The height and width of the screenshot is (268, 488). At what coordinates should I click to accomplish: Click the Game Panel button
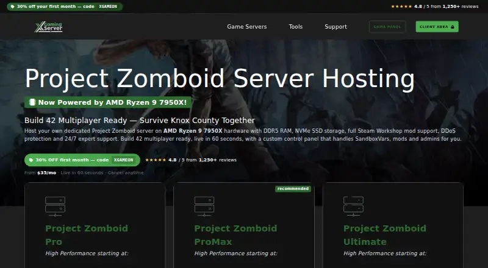click(x=387, y=27)
